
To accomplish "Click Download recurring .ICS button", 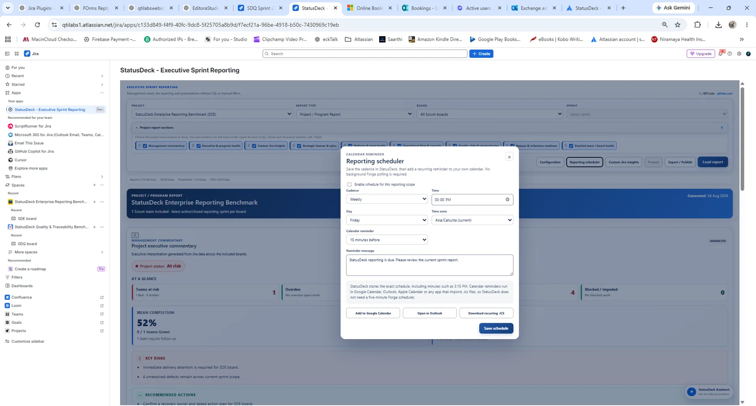I will click(x=486, y=313).
